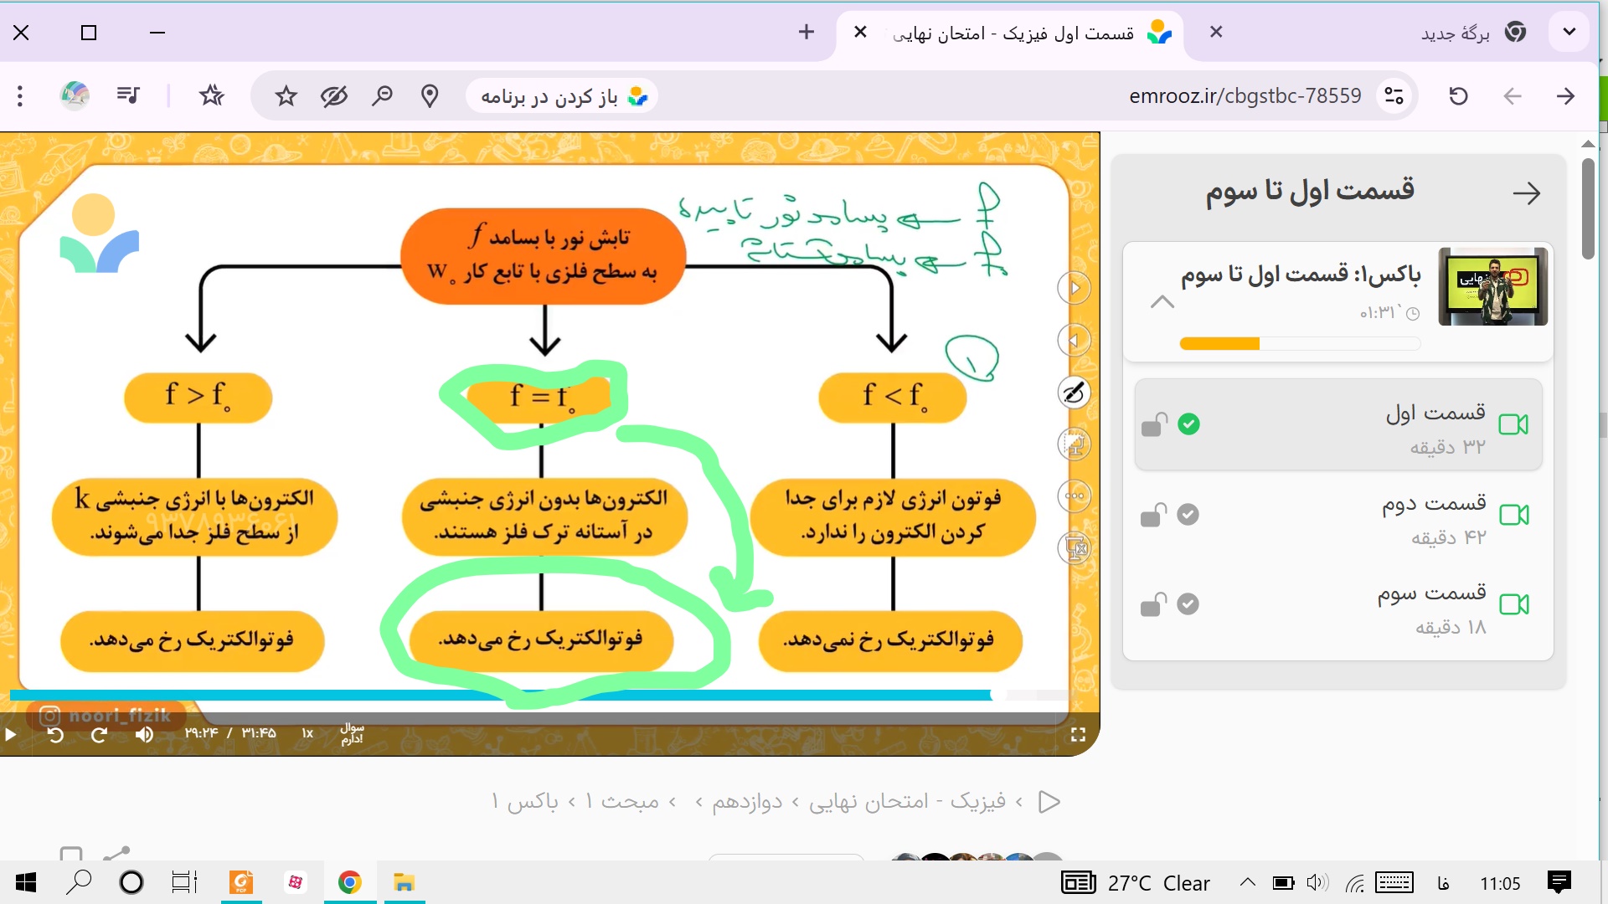Toggle the green checkmark for قسمت اول
This screenshot has width=1608, height=904.
[1188, 424]
